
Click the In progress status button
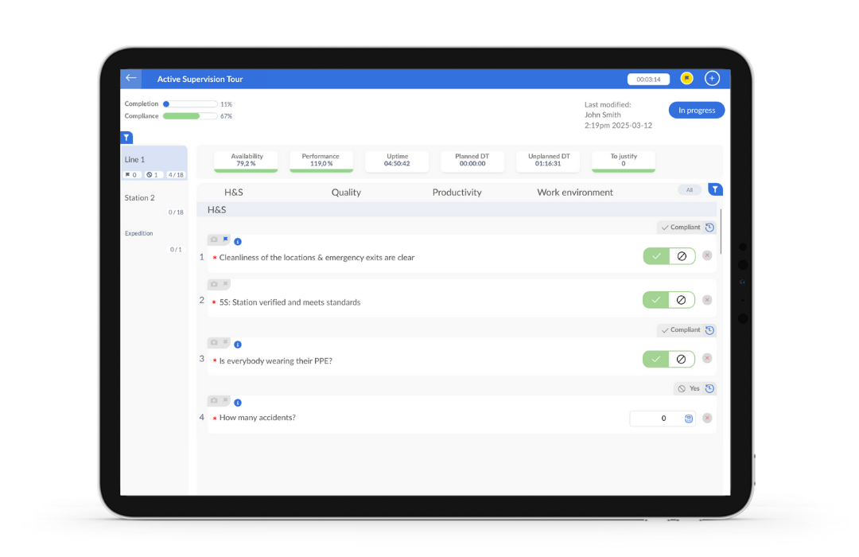click(x=696, y=111)
